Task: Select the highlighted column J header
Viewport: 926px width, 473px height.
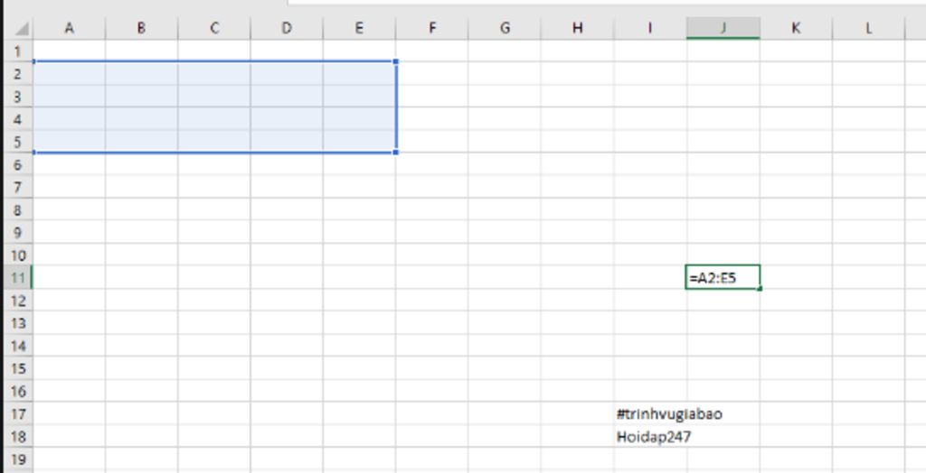Action: click(723, 28)
